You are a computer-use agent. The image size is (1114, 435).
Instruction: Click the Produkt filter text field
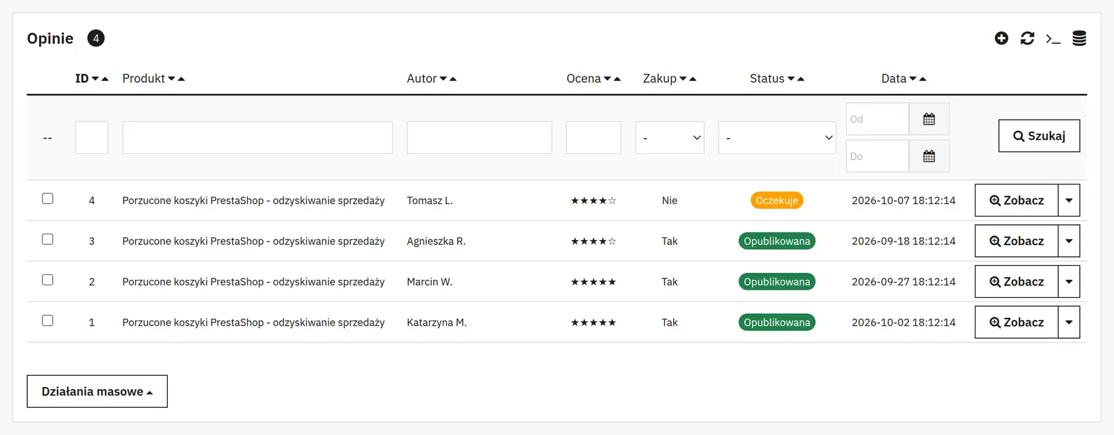(258, 138)
